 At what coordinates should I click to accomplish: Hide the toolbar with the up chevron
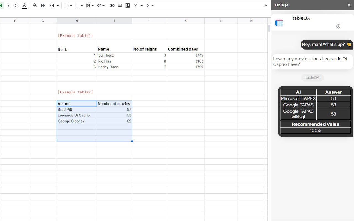coord(266,6)
